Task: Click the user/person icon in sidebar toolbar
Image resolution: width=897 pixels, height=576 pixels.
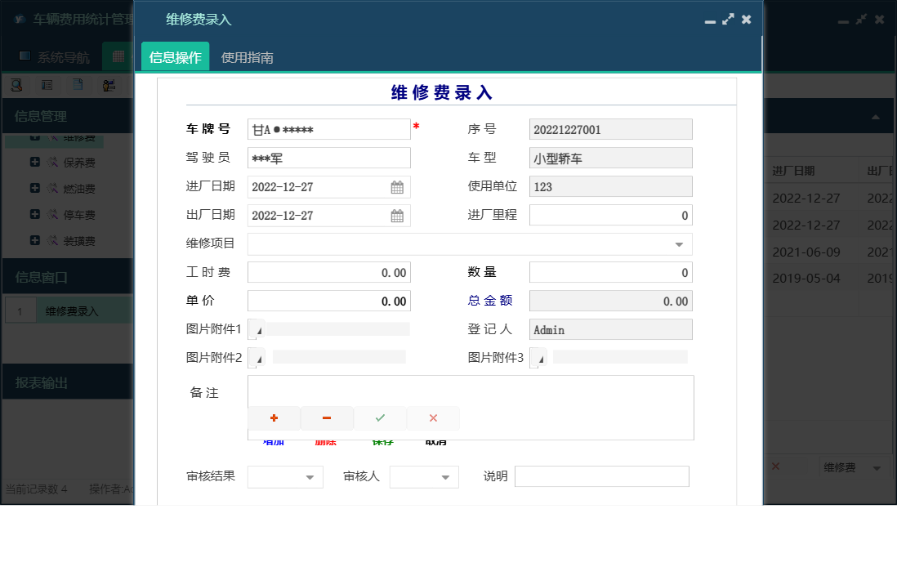Action: [109, 85]
